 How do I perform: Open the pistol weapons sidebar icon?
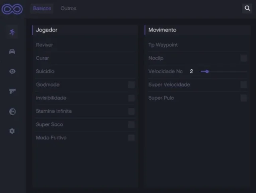pyautogui.click(x=12, y=91)
